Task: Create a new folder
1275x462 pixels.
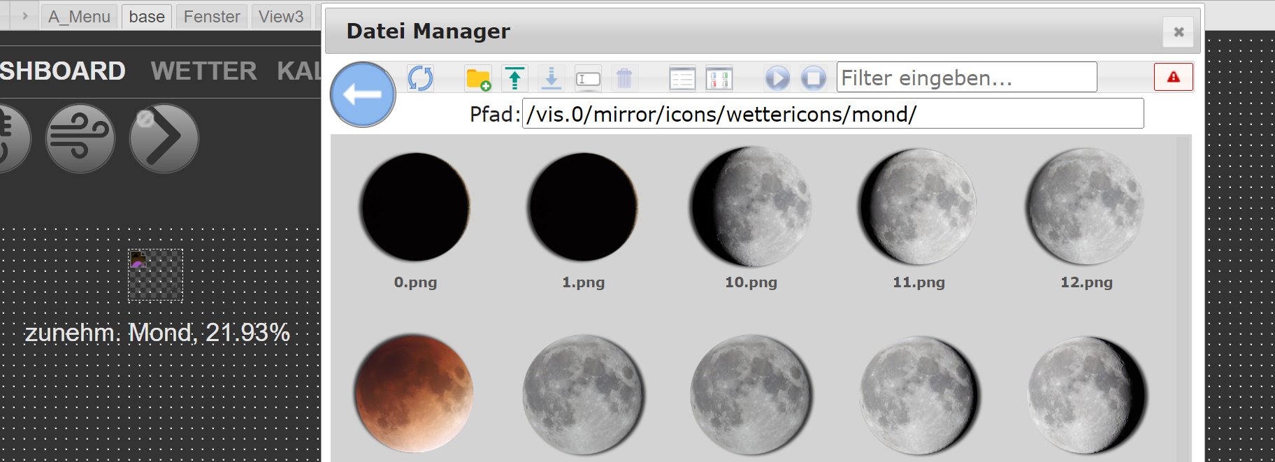Action: click(x=478, y=78)
